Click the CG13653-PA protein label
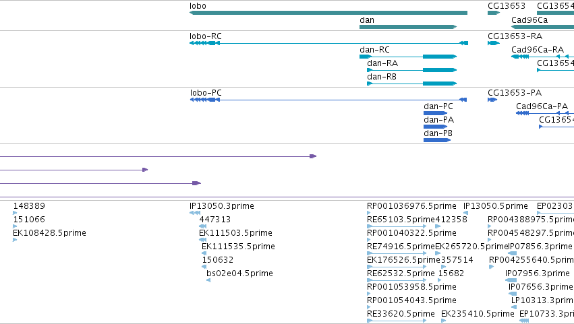574x324 pixels. click(x=515, y=93)
